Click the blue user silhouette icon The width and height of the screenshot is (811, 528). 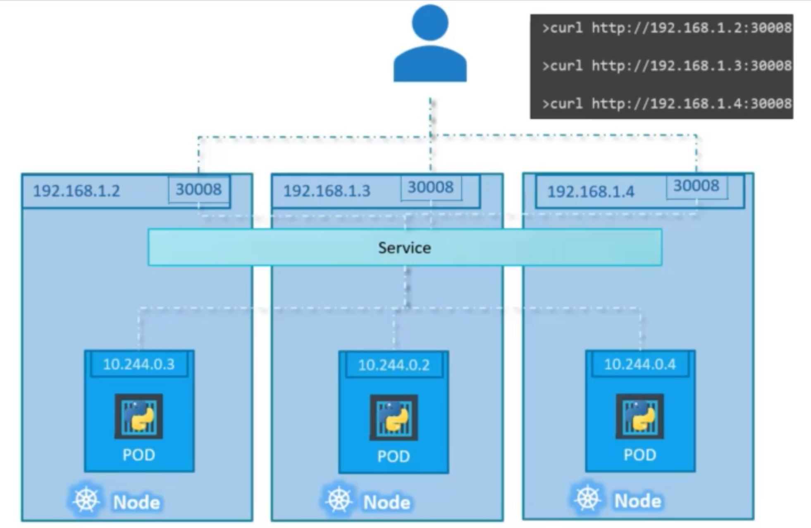coord(430,43)
